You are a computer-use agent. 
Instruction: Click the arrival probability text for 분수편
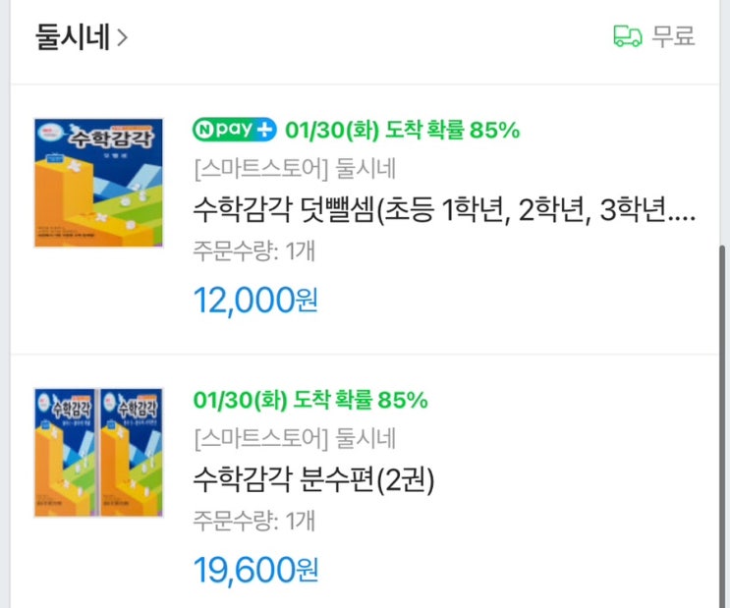tap(310, 400)
